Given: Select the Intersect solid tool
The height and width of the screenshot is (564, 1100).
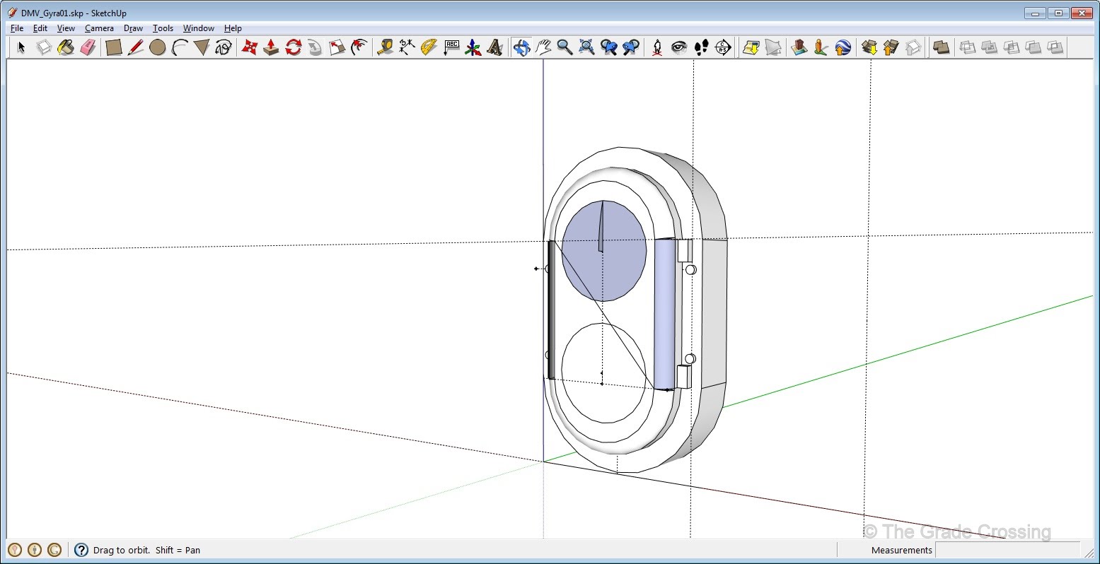Looking at the screenshot, I should point(967,47).
